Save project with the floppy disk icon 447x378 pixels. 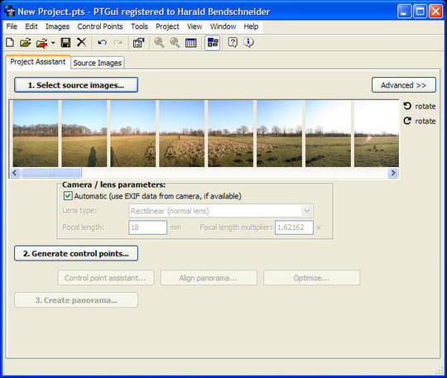66,43
